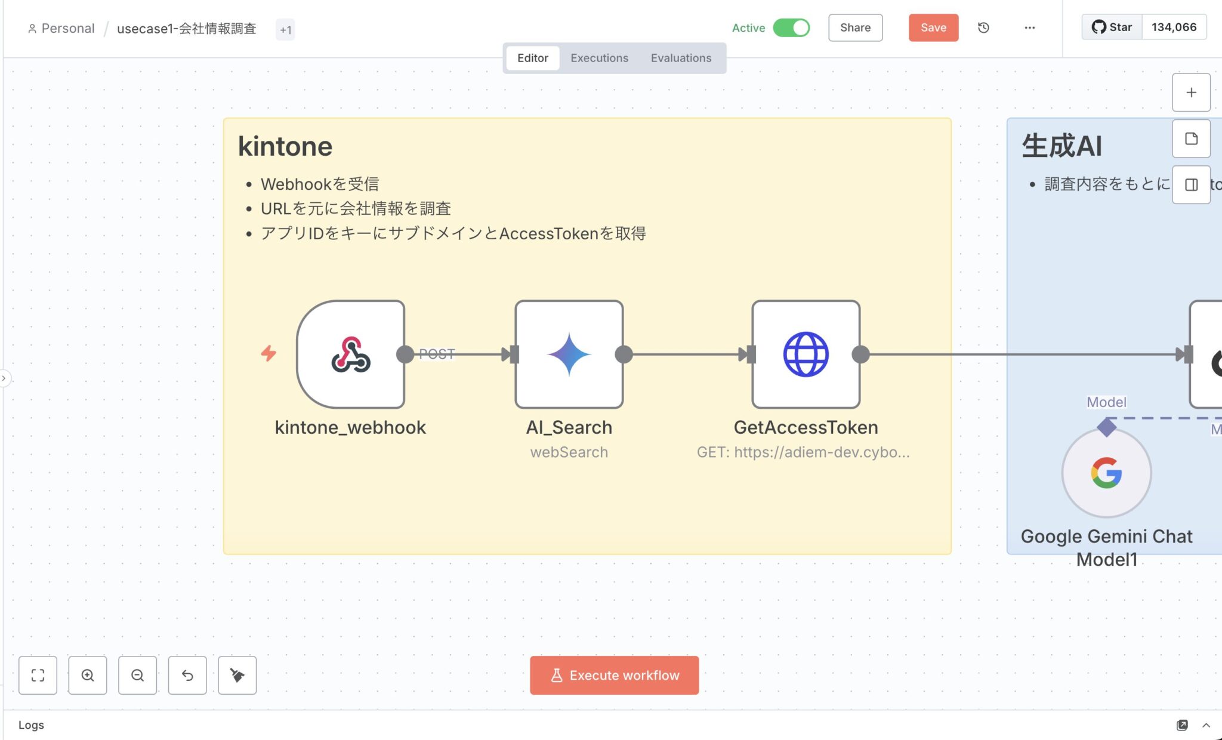Click the zoom in magnifier icon
The image size is (1222, 740).
tap(88, 675)
